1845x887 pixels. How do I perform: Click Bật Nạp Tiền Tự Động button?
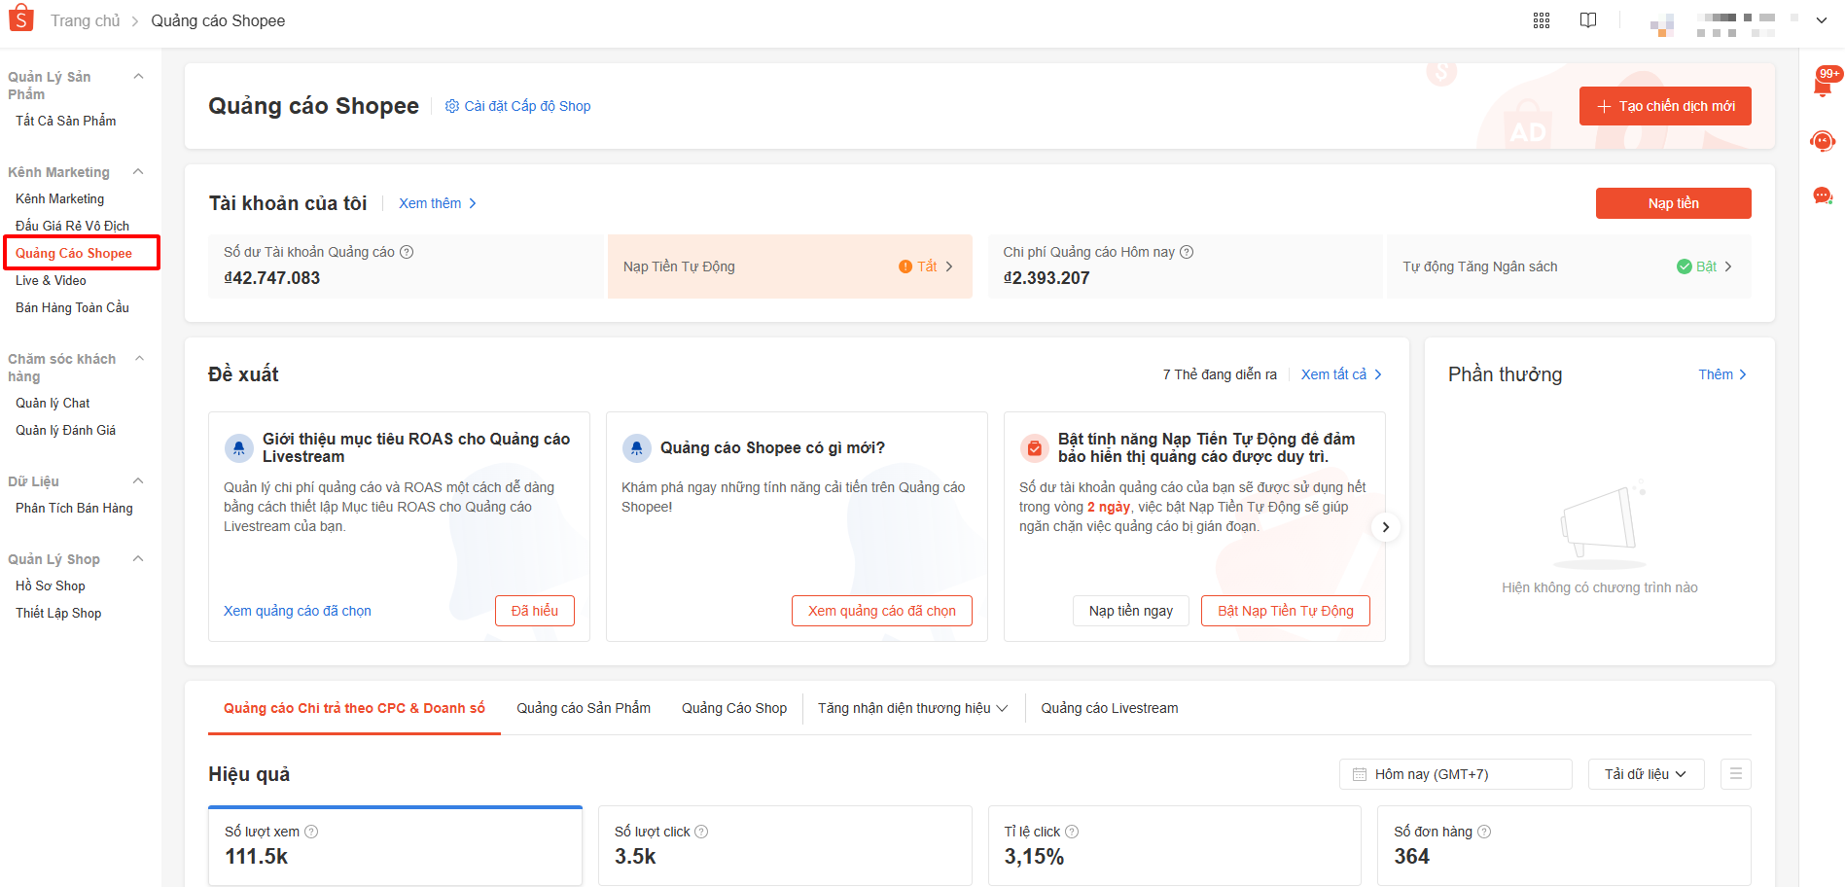(1286, 611)
